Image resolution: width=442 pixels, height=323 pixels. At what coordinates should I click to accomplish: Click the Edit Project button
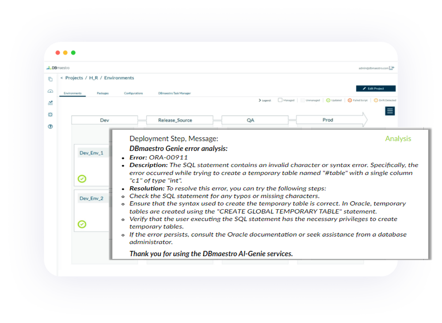(x=376, y=88)
